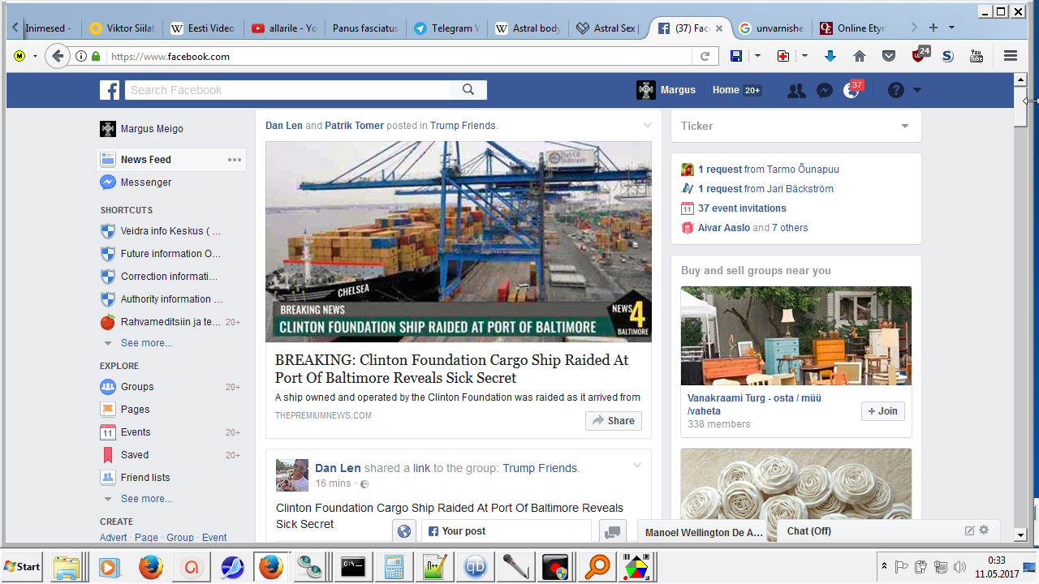This screenshot has width=1039, height=584.
Task: Switch to the Online Etym tab
Action: coord(853,28)
